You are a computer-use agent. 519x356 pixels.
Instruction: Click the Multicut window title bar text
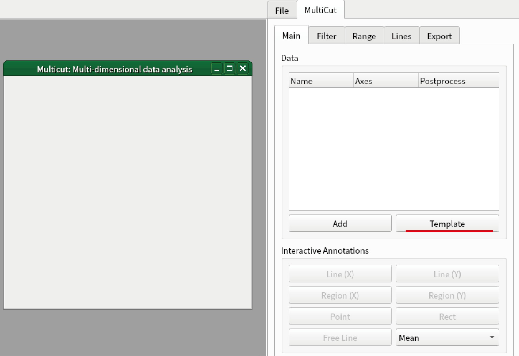point(115,69)
